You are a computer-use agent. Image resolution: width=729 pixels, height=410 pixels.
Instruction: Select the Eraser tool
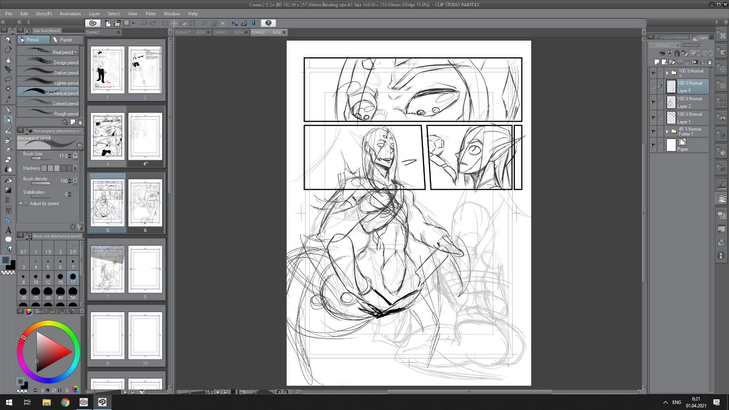point(8,159)
